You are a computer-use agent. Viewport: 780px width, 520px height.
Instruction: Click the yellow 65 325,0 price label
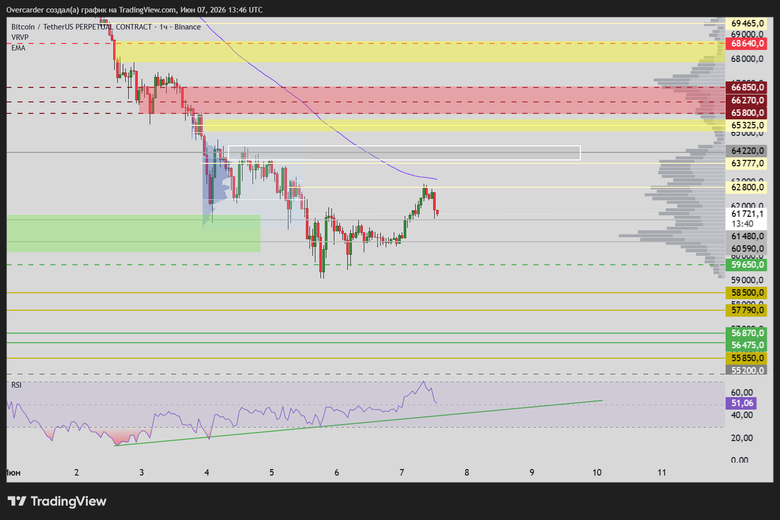pyautogui.click(x=746, y=125)
